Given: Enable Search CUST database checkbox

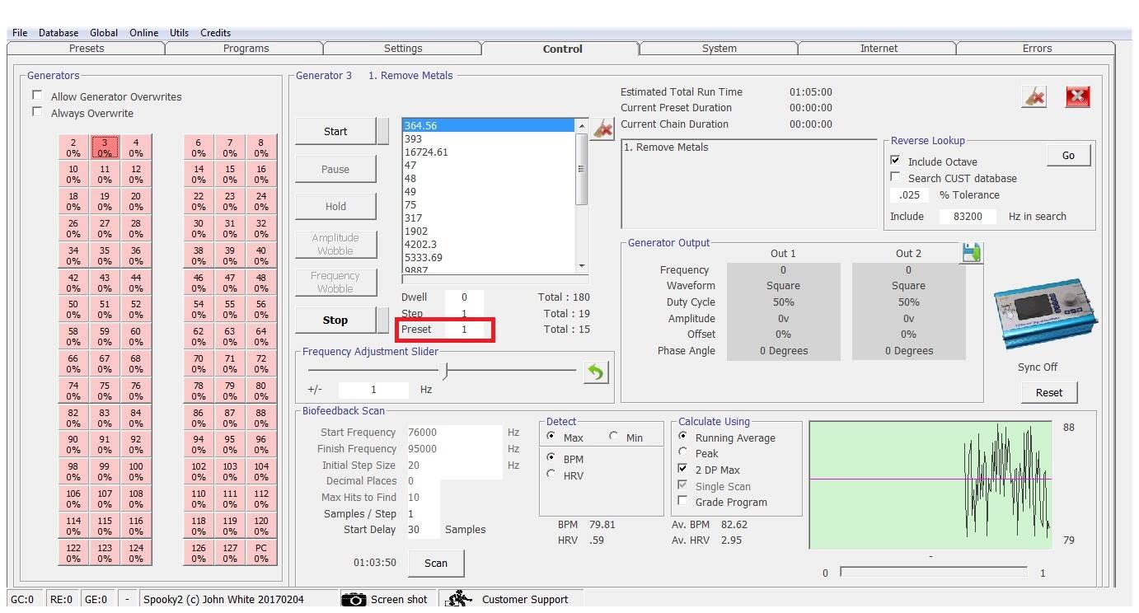Looking at the screenshot, I should click(x=896, y=177).
